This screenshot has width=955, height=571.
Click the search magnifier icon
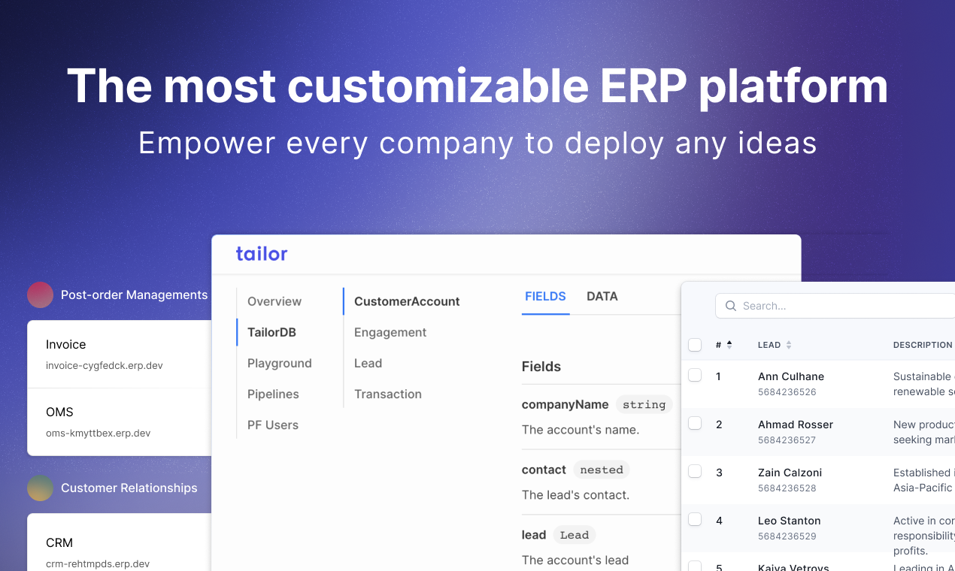click(731, 306)
